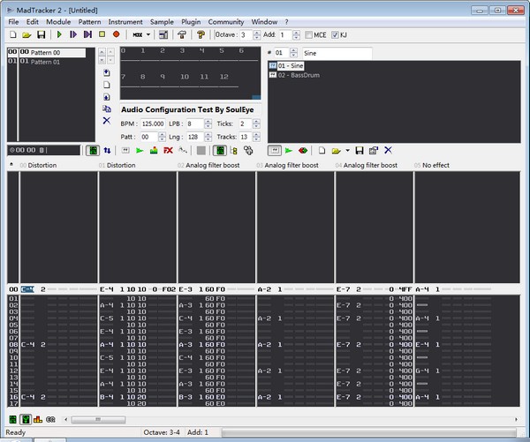Save the module with the floppy disk icon

(x=41, y=35)
